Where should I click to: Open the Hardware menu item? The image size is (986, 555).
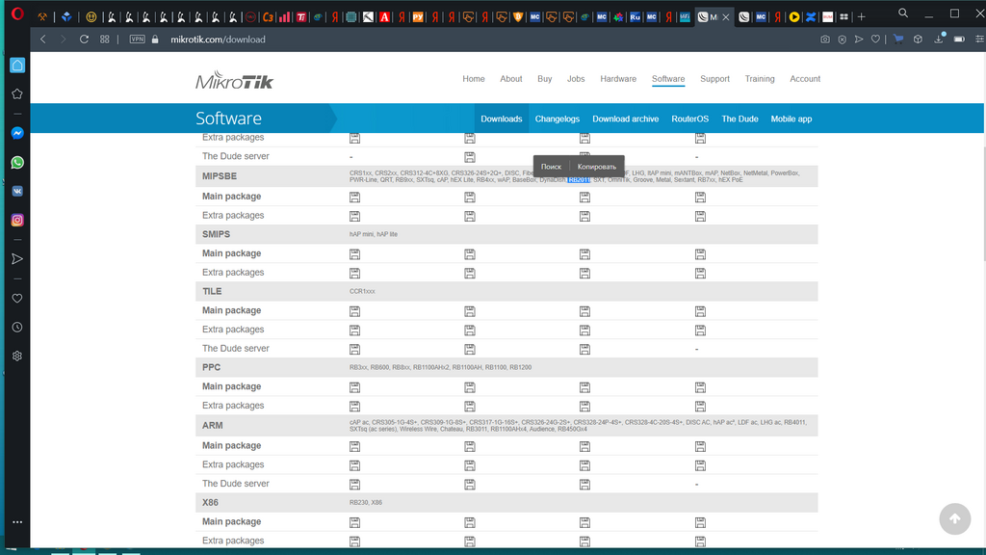click(618, 79)
